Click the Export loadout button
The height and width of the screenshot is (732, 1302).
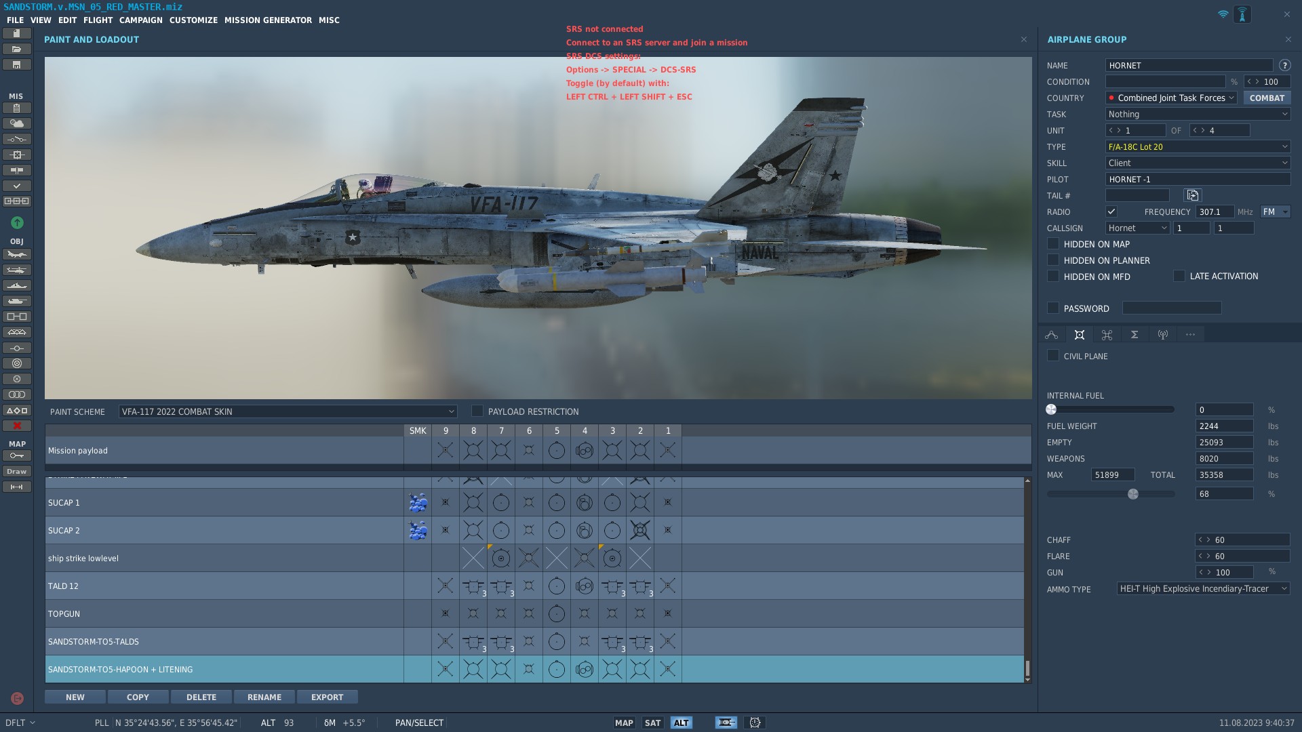(327, 697)
